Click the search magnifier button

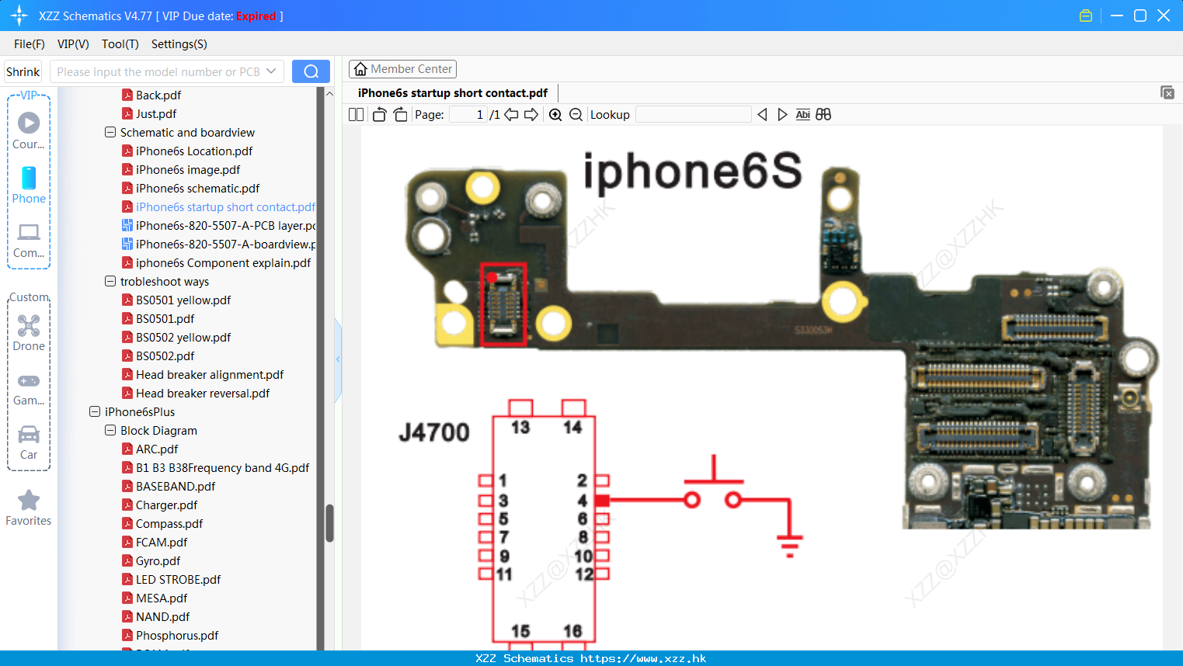[x=311, y=71]
